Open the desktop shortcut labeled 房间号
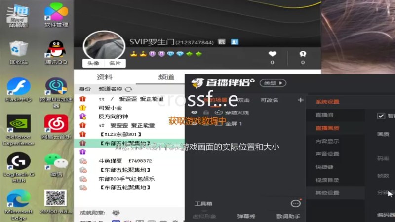This screenshot has height=222, width=395. (18, 15)
